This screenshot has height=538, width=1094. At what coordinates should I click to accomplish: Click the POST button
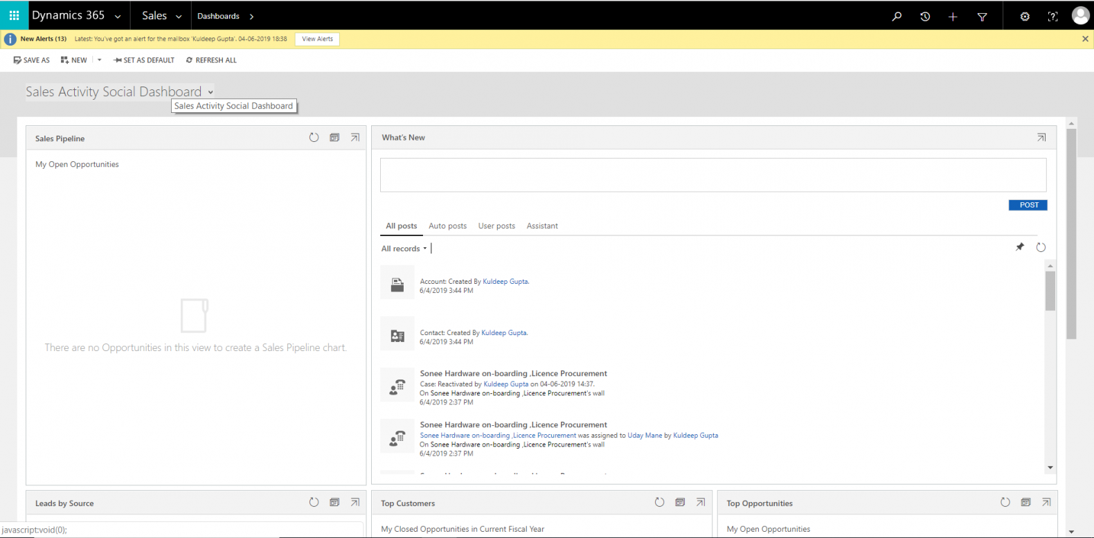[x=1028, y=205]
